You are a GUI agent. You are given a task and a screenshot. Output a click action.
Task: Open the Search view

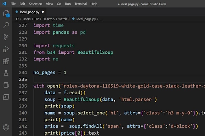(6, 25)
